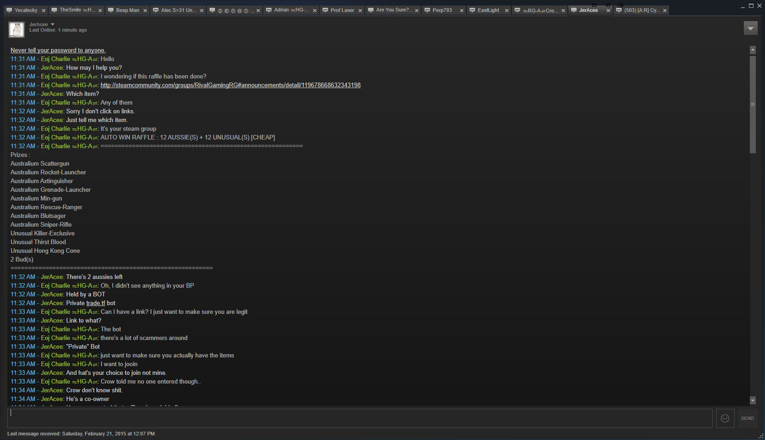Close the Perp703 chat tab
The image size is (765, 440).
pos(462,11)
